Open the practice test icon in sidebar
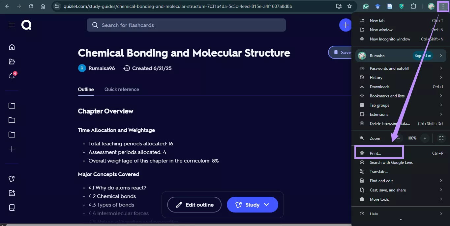This screenshot has height=226, width=450. pos(12,193)
